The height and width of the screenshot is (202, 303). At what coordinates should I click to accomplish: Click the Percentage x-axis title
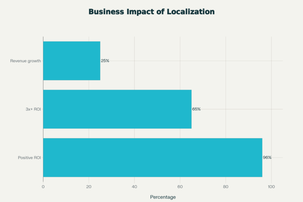(x=163, y=197)
